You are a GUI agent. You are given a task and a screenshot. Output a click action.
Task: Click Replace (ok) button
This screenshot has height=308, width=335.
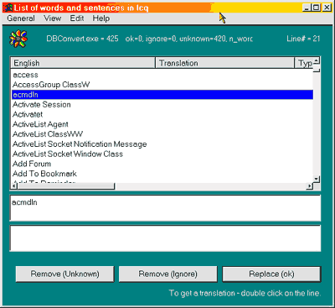[271, 274]
